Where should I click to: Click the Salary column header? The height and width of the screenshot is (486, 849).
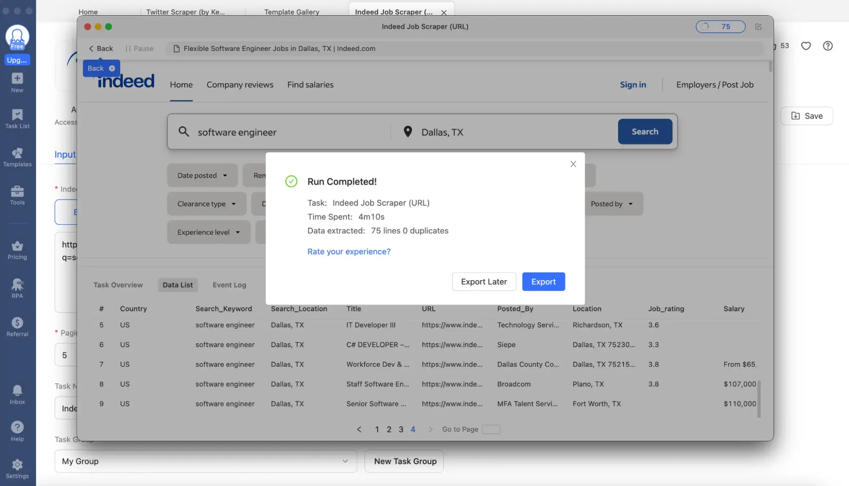pos(733,309)
